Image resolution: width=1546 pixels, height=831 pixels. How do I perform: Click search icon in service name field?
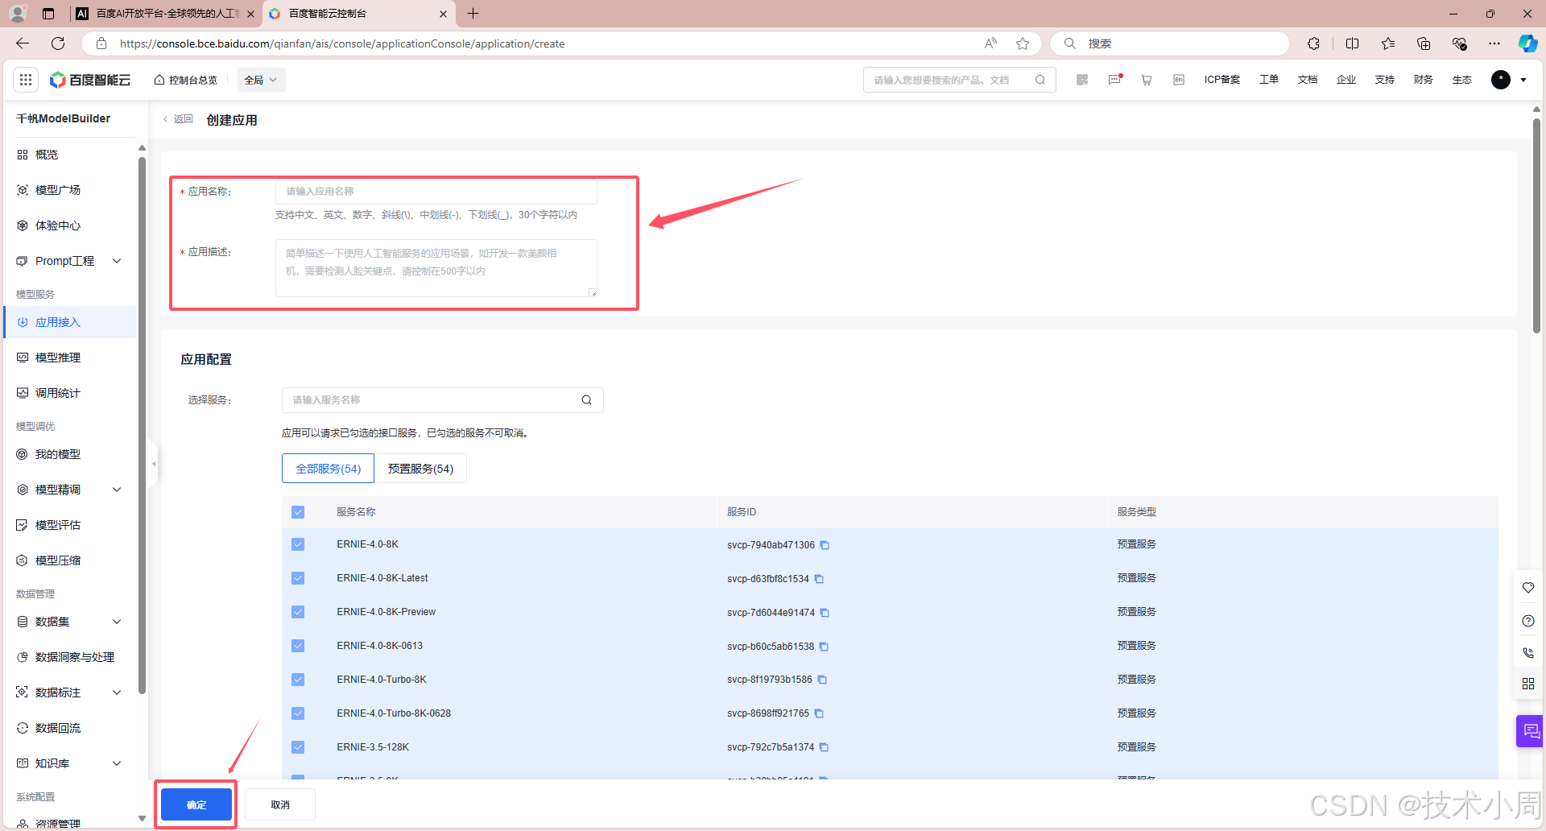587,400
